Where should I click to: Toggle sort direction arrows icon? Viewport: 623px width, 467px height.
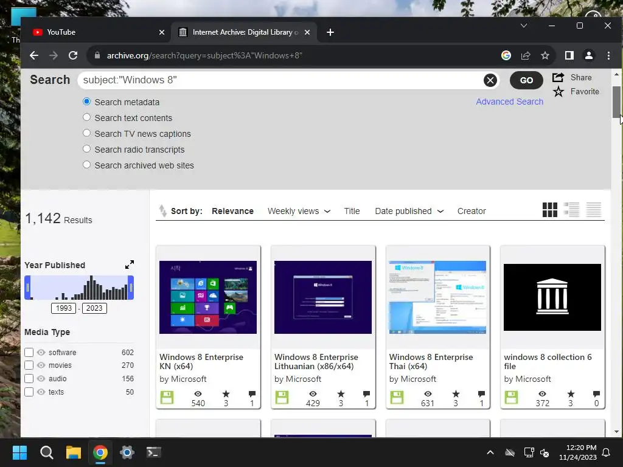coord(162,210)
